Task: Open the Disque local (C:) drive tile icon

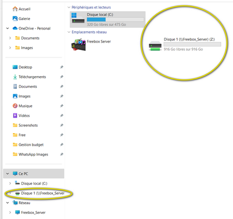Action: pos(78,18)
